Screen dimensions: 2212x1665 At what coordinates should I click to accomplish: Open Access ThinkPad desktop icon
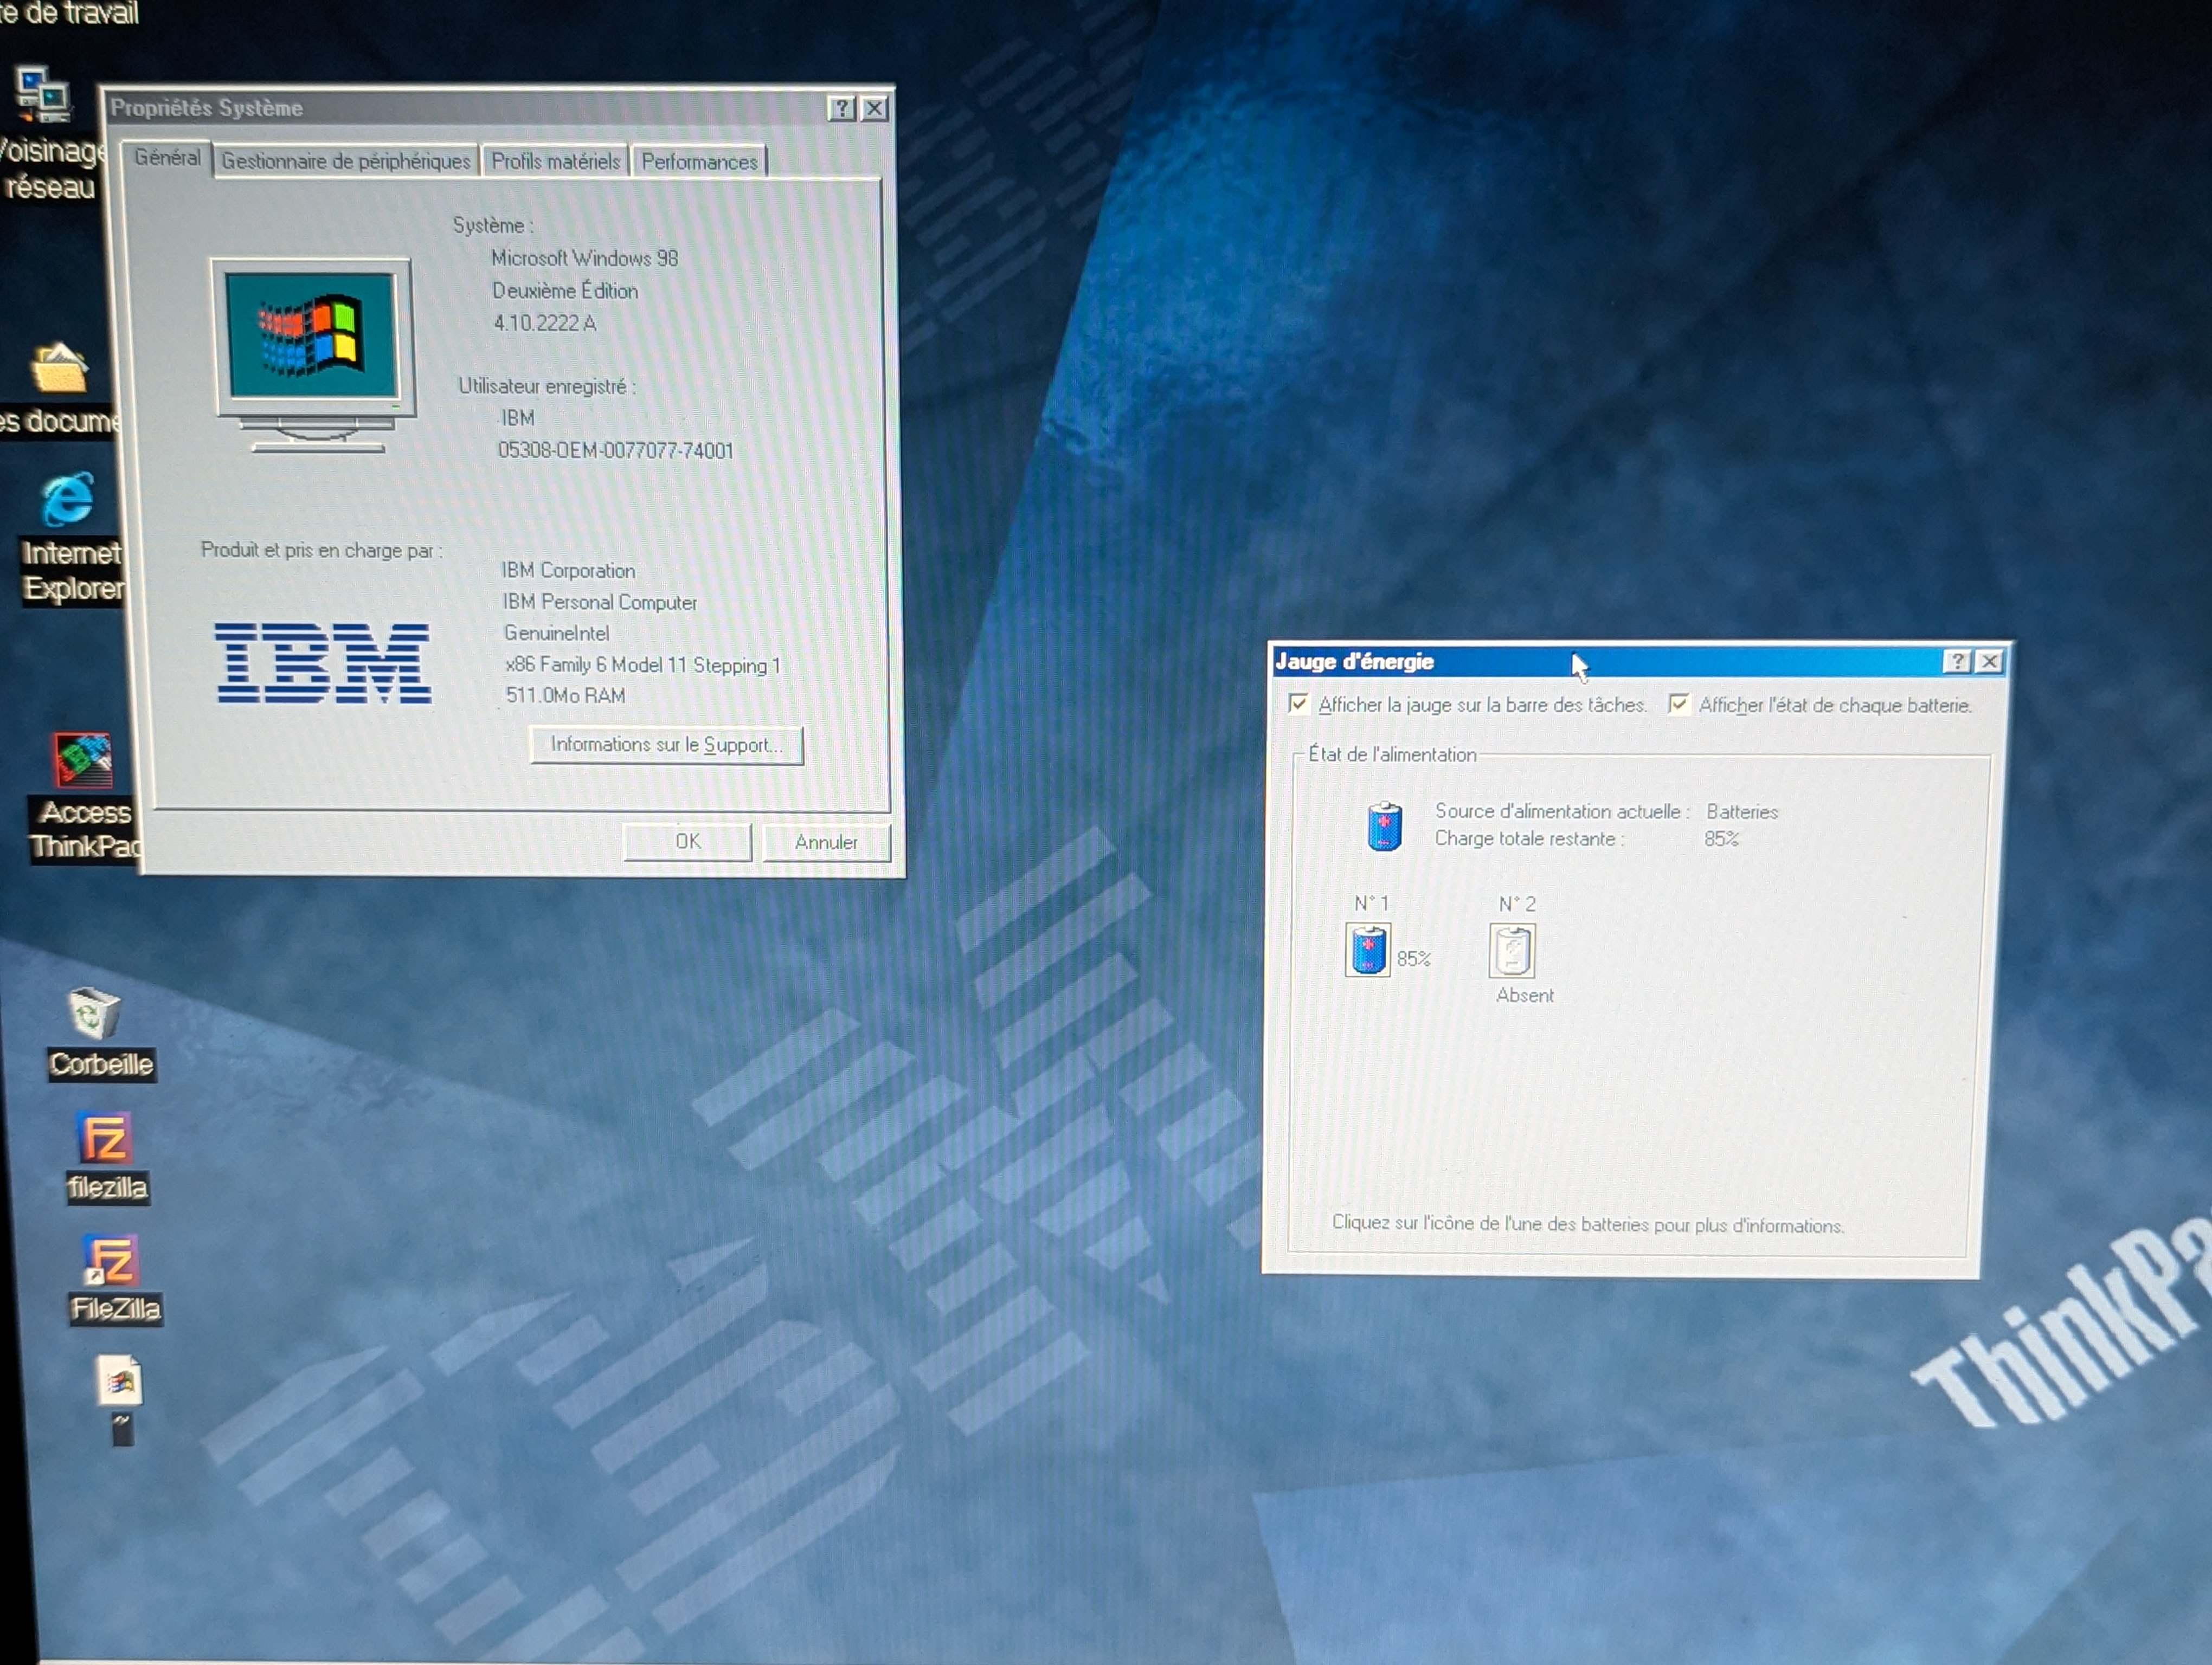click(x=82, y=760)
